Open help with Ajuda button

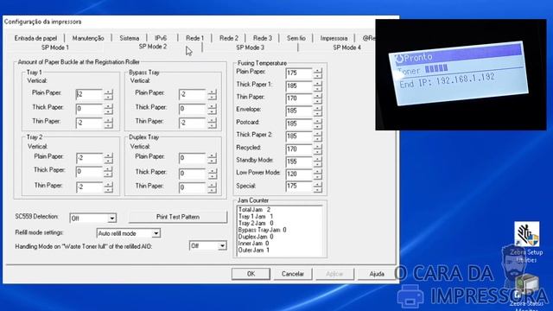coord(377,274)
